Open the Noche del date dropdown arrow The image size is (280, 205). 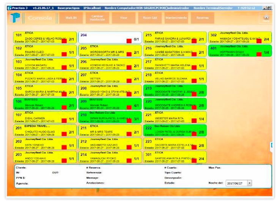pos(249,183)
